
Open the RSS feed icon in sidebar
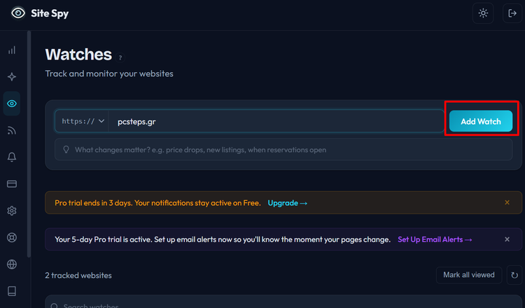[x=11, y=130]
